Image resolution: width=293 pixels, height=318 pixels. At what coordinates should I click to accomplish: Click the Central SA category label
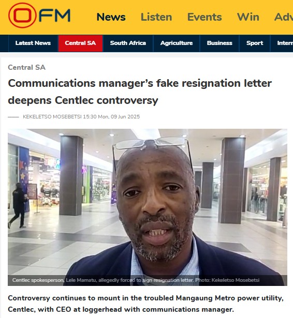(26, 67)
